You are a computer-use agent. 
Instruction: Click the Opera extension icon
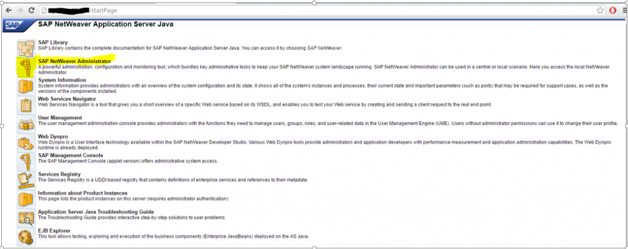(613, 10)
